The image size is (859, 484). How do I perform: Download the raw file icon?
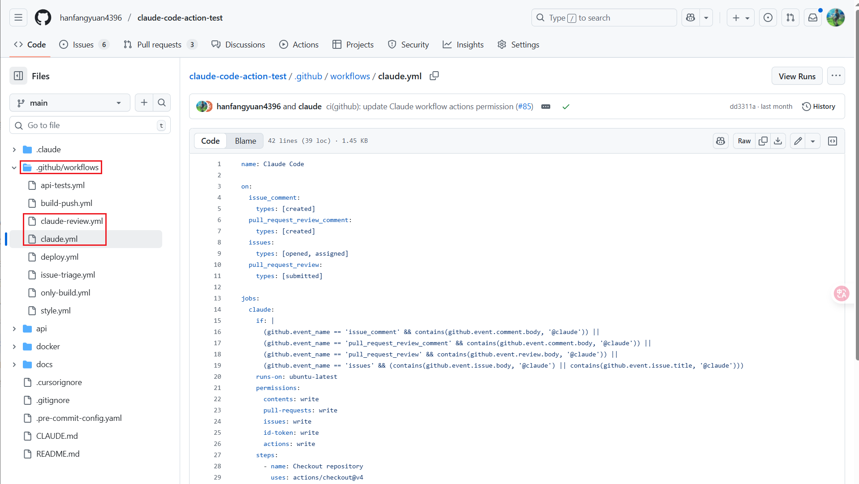click(x=778, y=141)
